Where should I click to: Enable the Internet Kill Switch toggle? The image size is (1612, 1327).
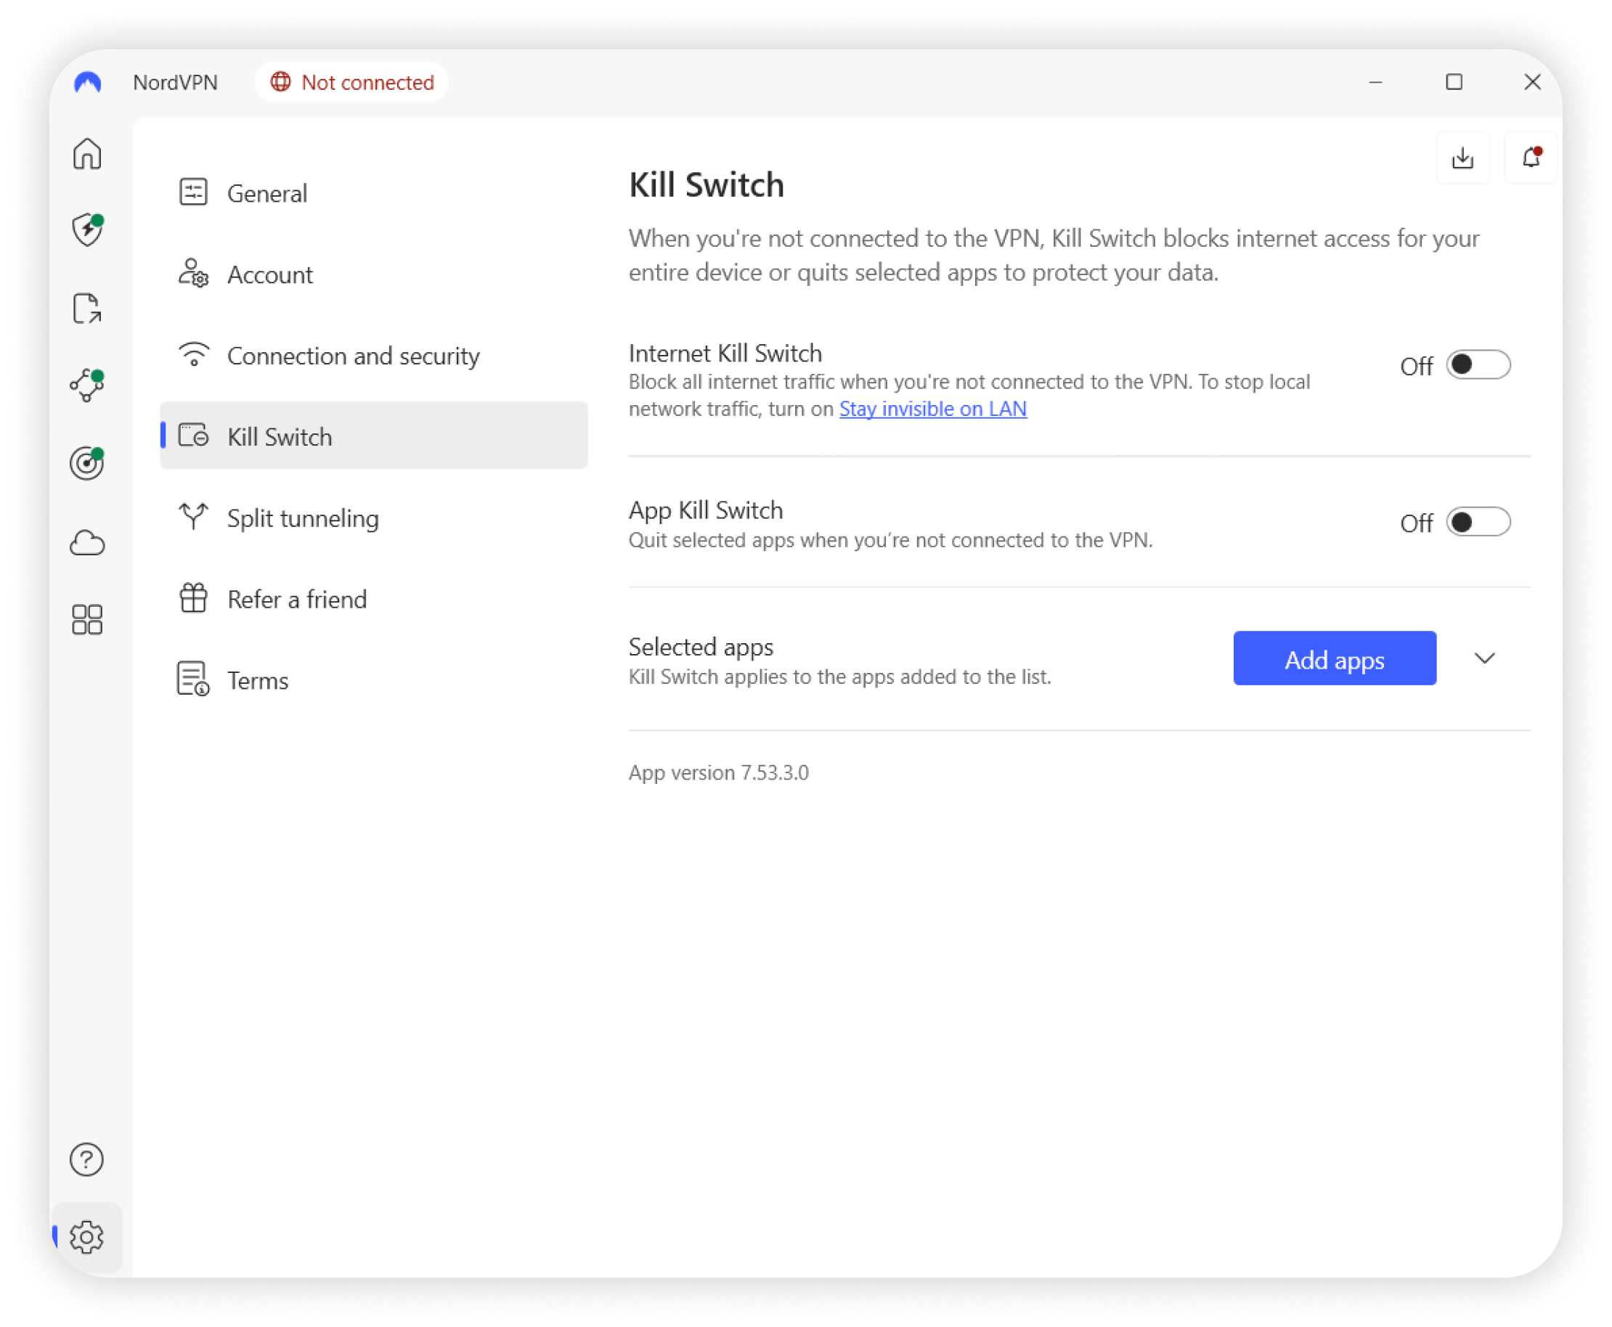click(x=1478, y=365)
